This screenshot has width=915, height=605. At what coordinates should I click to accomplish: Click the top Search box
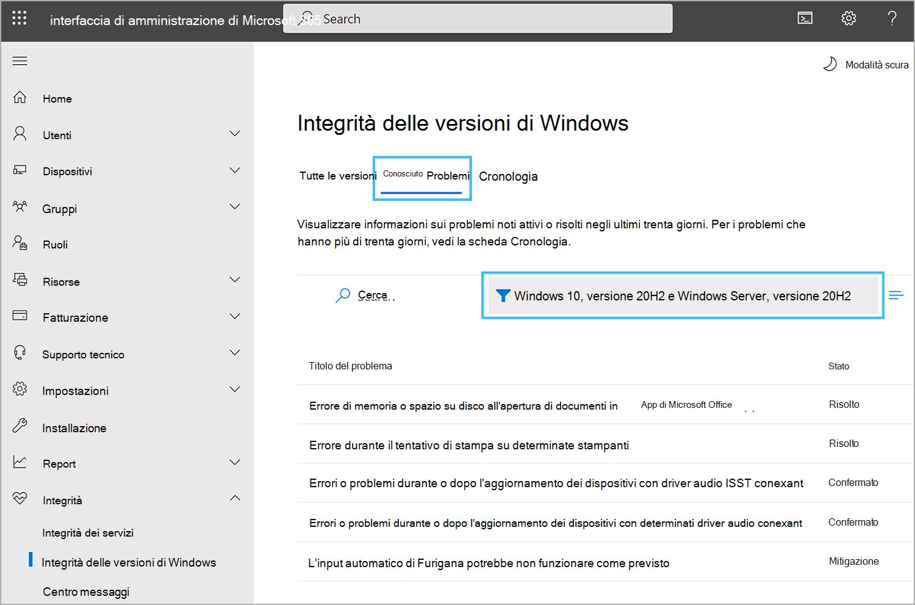(x=478, y=19)
